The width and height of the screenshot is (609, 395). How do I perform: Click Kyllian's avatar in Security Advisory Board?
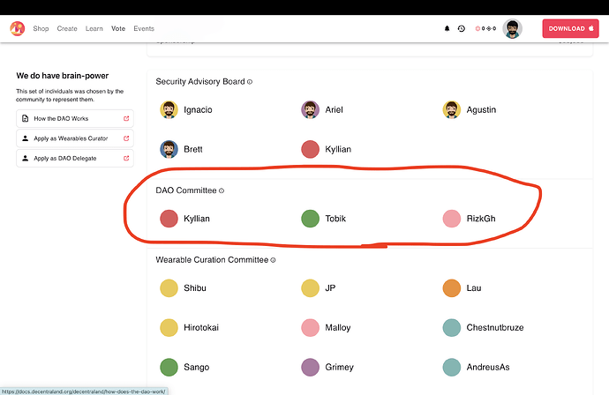click(311, 149)
